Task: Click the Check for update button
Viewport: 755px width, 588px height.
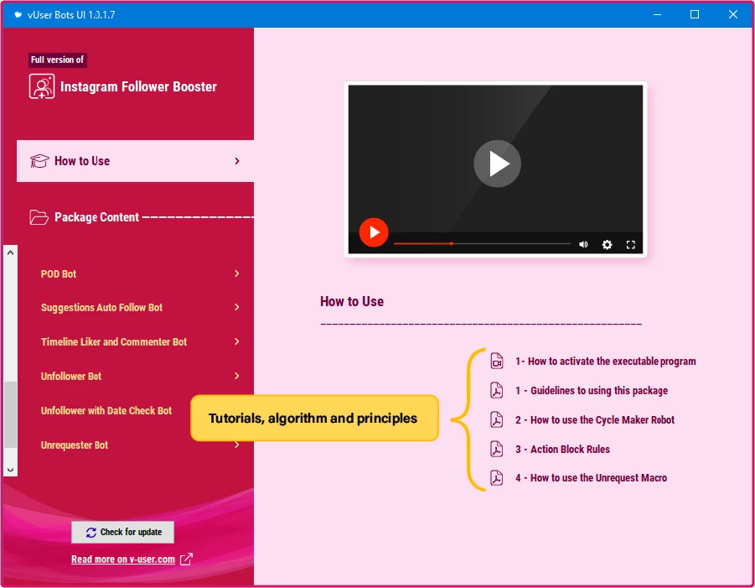Action: pos(123,532)
